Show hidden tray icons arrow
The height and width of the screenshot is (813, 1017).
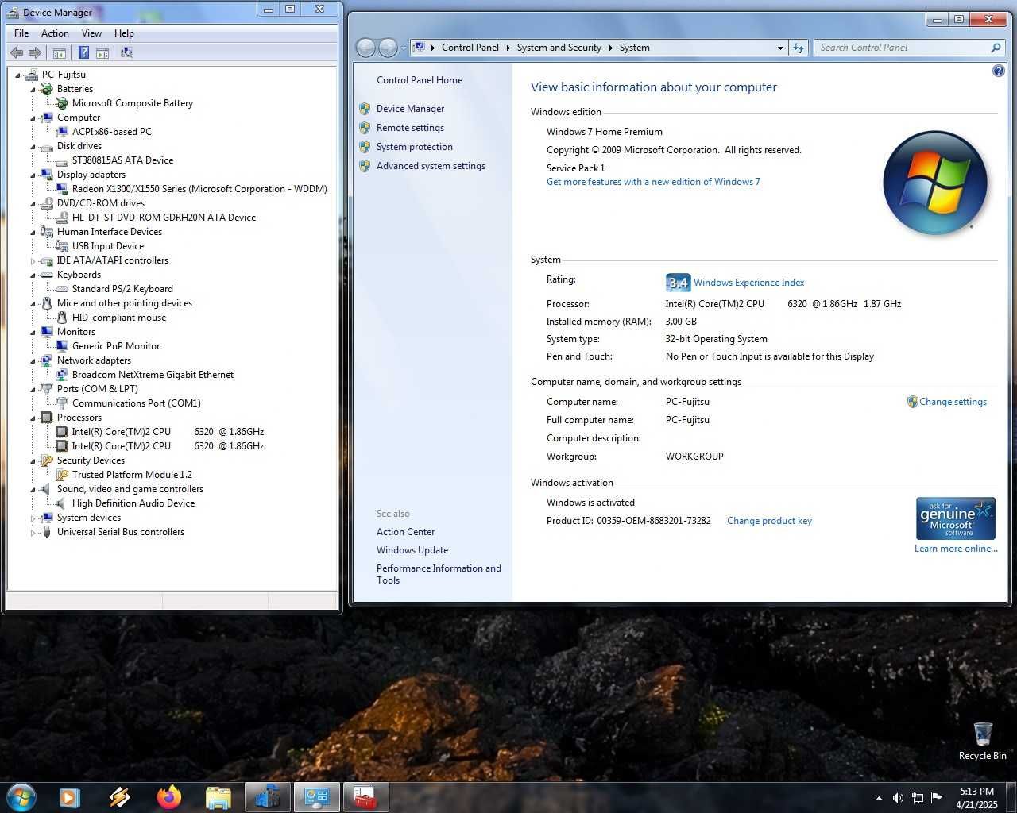tap(879, 798)
